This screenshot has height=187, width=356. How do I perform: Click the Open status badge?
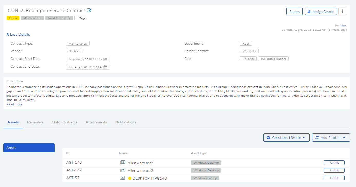click(13, 18)
